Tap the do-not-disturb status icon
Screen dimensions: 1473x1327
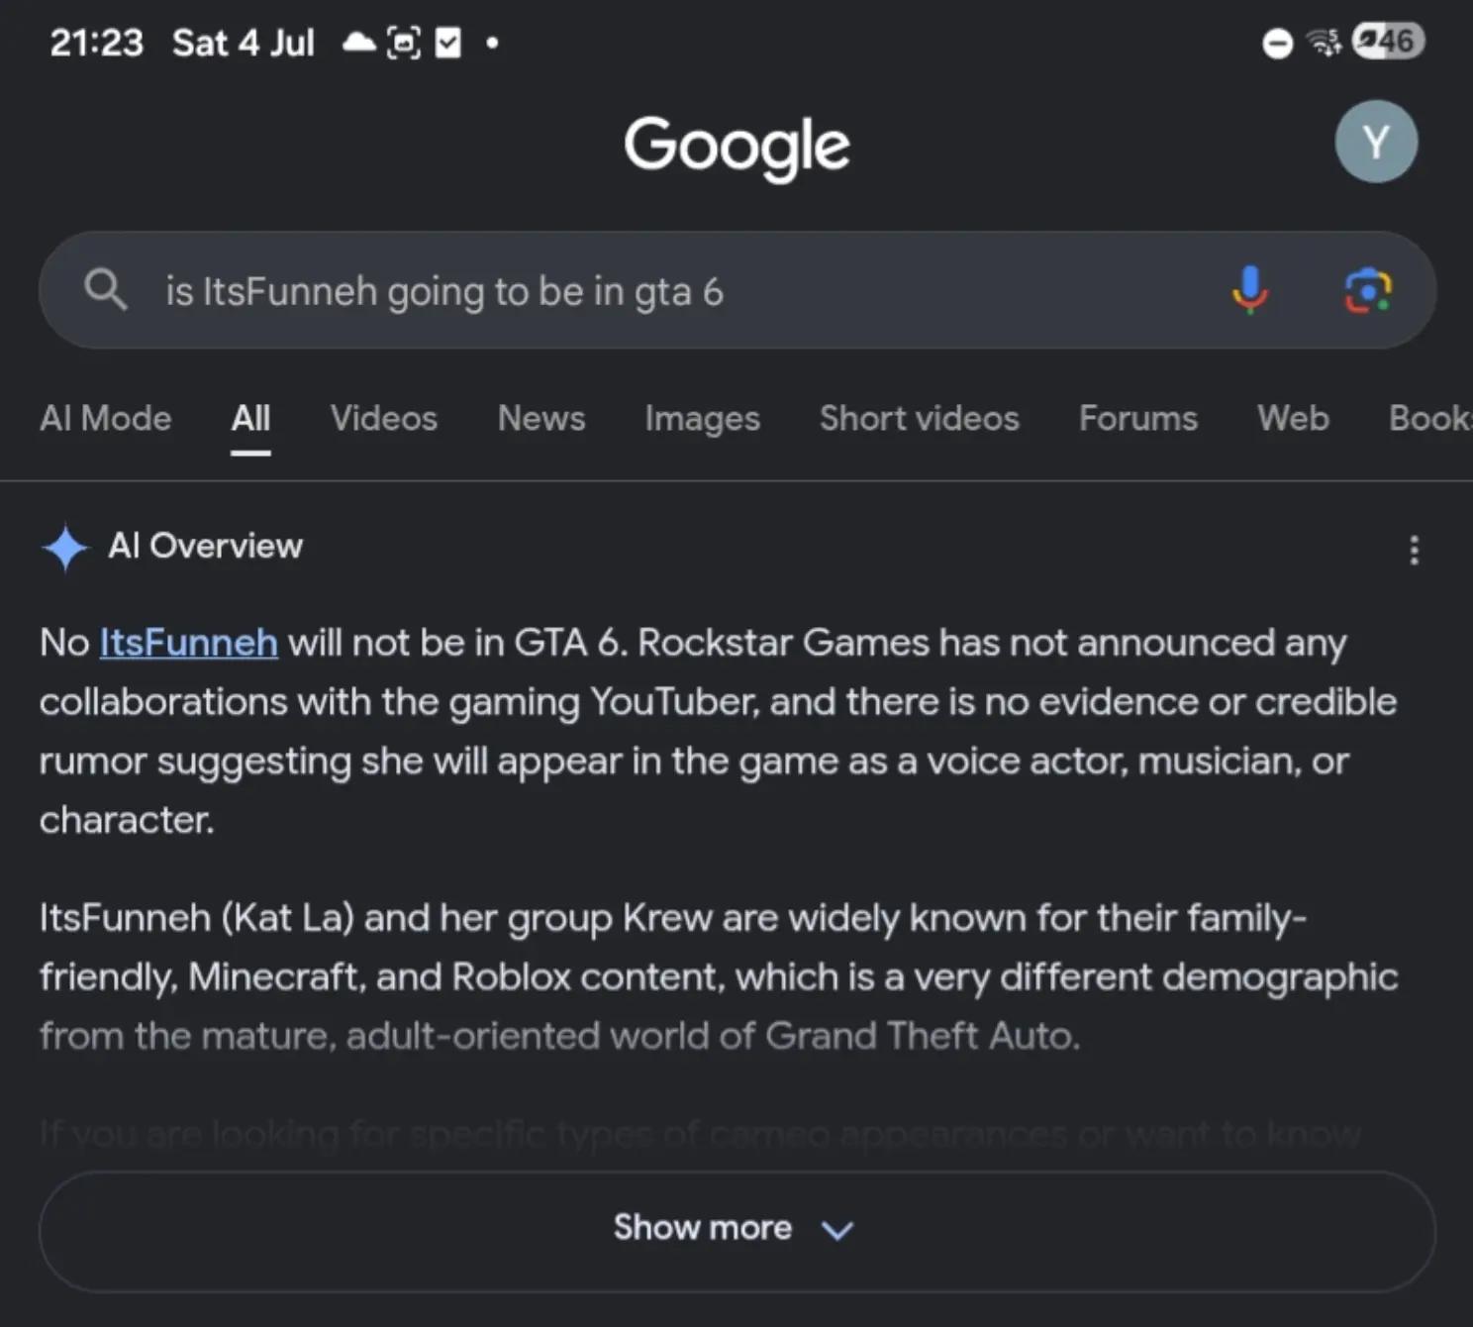[1278, 44]
